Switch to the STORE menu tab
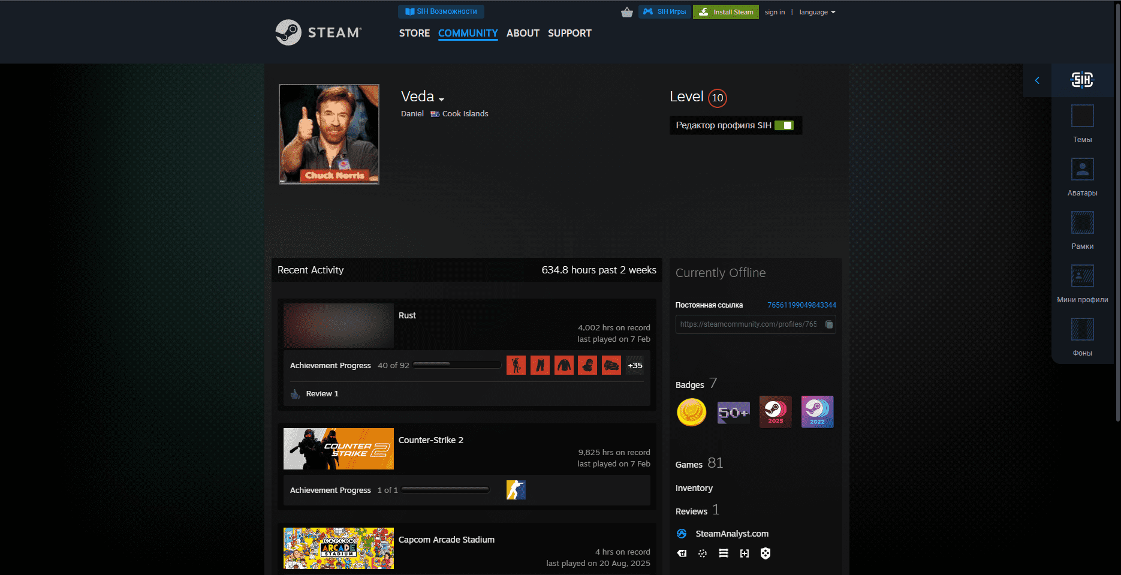The height and width of the screenshot is (575, 1121). coord(414,33)
